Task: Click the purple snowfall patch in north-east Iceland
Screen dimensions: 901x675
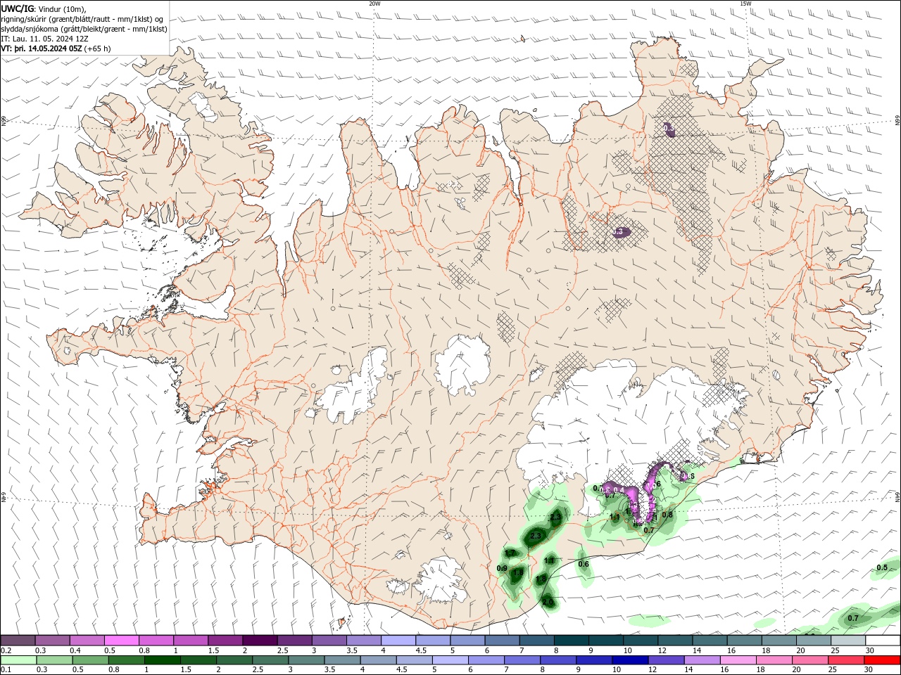Action: [x=669, y=129]
